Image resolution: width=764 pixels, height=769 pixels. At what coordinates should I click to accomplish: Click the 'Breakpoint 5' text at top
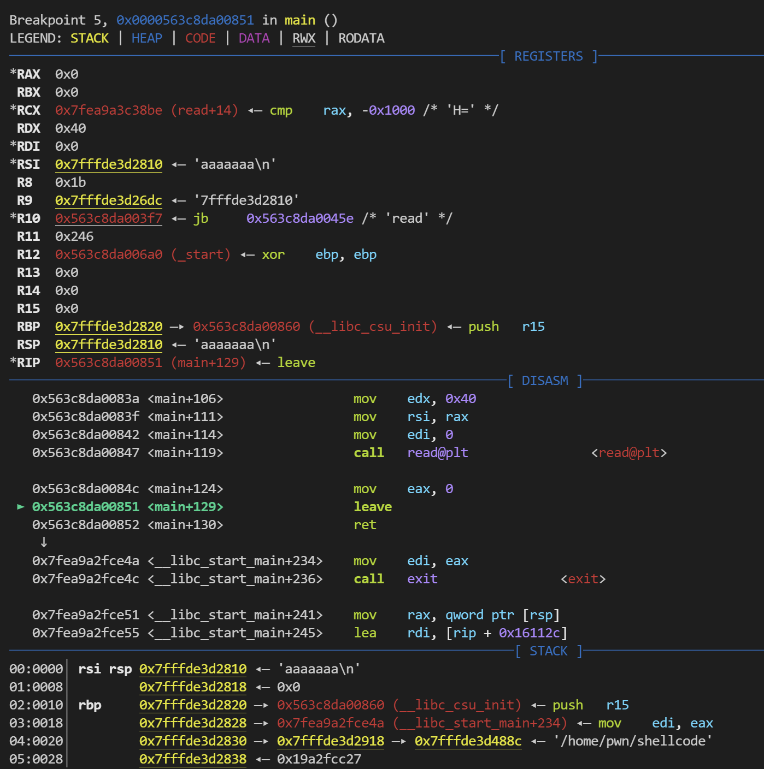click(55, 20)
